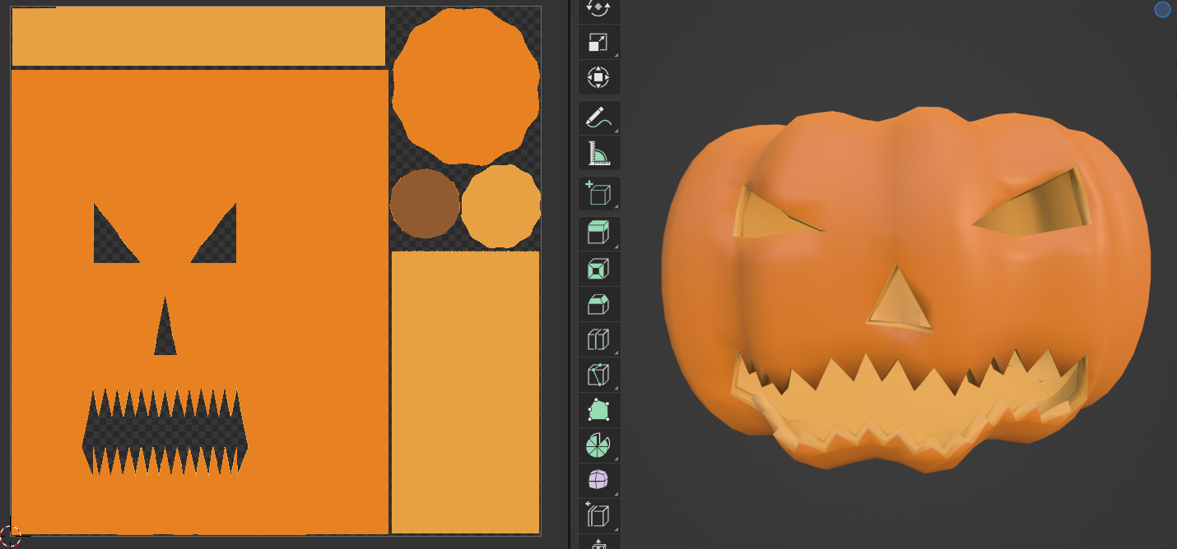Viewport: 1177px width, 549px height.
Task: Choose the Bevel tool
Action: pyautogui.click(x=598, y=304)
